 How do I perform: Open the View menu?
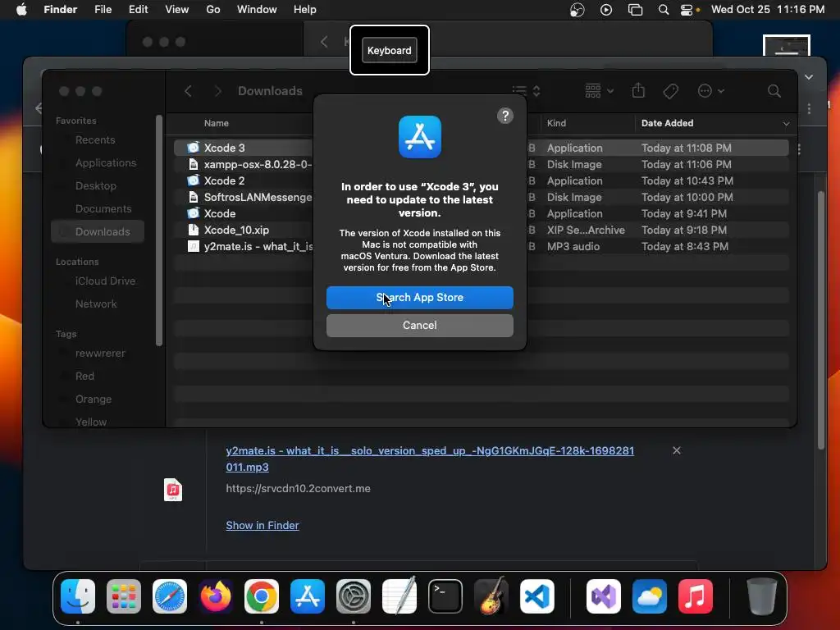(x=177, y=10)
